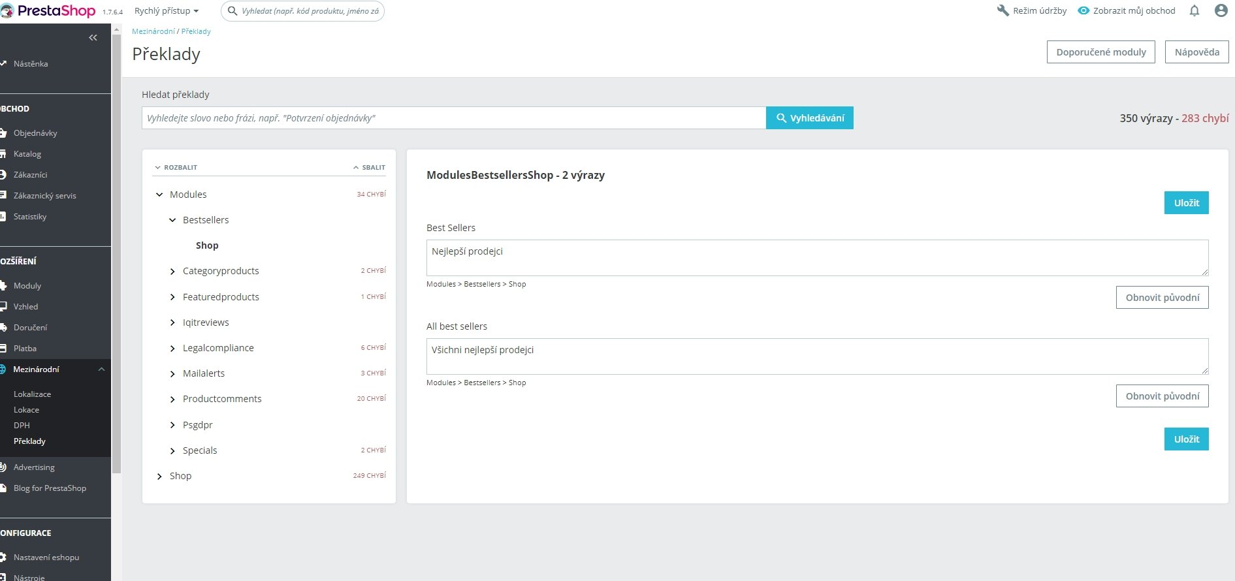
Task: Open the user profile avatar icon
Action: click(x=1221, y=10)
